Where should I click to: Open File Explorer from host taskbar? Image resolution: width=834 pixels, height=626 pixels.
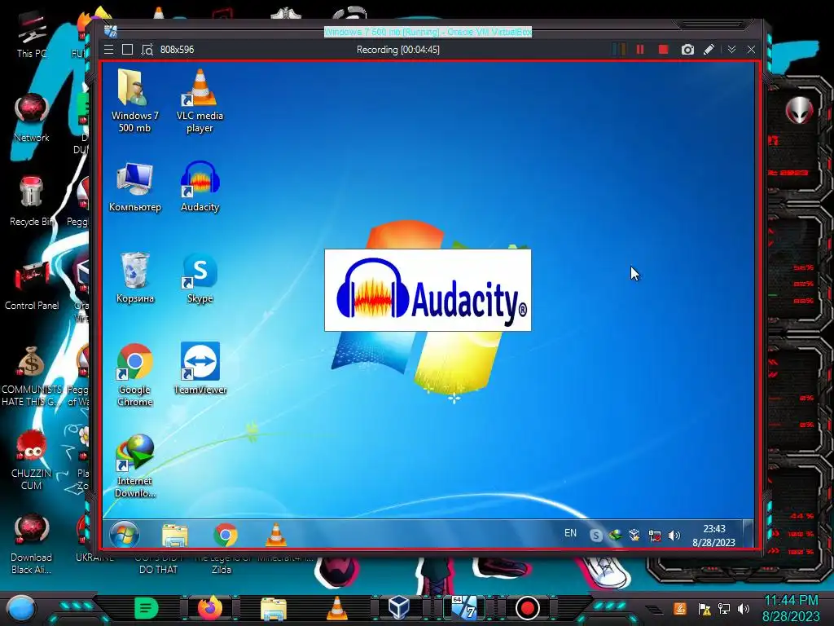[x=274, y=608]
